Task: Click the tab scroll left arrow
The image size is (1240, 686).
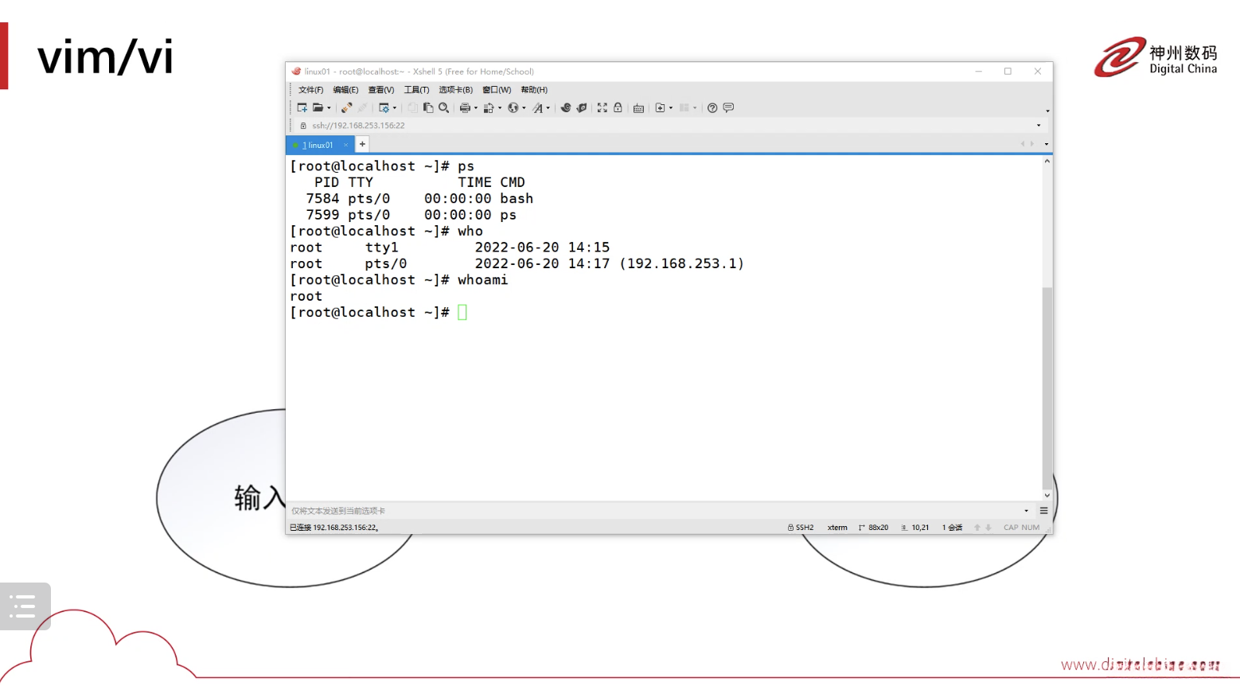Action: [x=1024, y=144]
